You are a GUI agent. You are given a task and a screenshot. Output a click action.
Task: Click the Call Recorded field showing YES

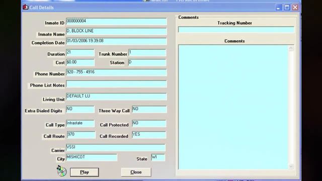(x=149, y=135)
